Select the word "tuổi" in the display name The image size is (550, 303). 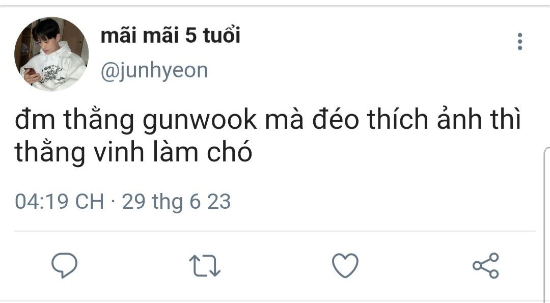222,36
